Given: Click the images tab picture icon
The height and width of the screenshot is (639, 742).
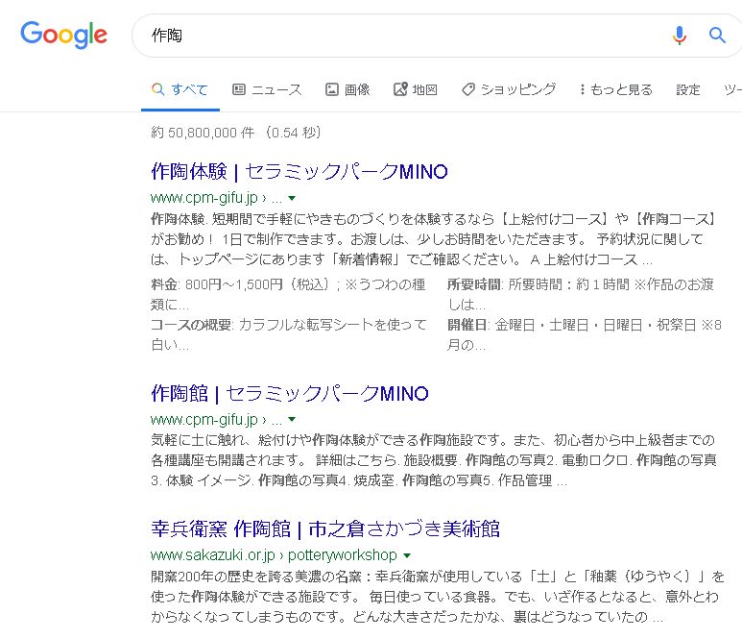Looking at the screenshot, I should (x=332, y=89).
